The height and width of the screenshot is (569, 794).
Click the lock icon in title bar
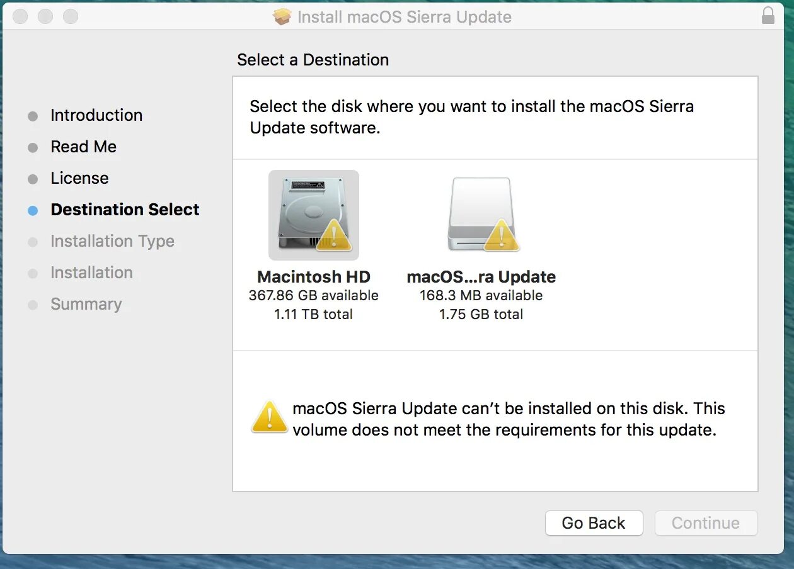click(x=768, y=16)
